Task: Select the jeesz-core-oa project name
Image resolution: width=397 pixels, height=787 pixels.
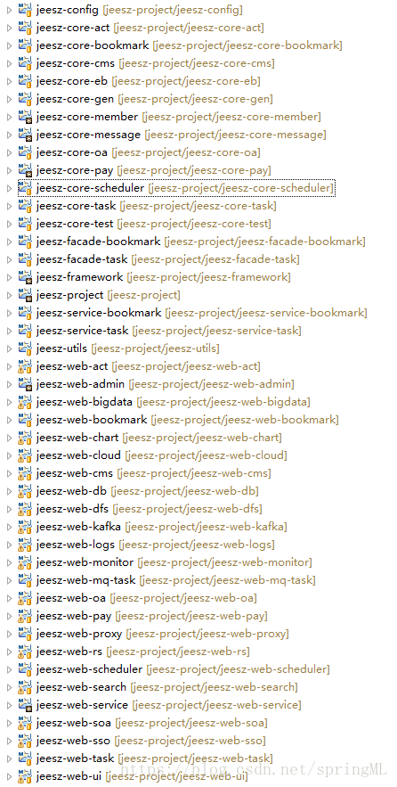Action: tap(72, 152)
